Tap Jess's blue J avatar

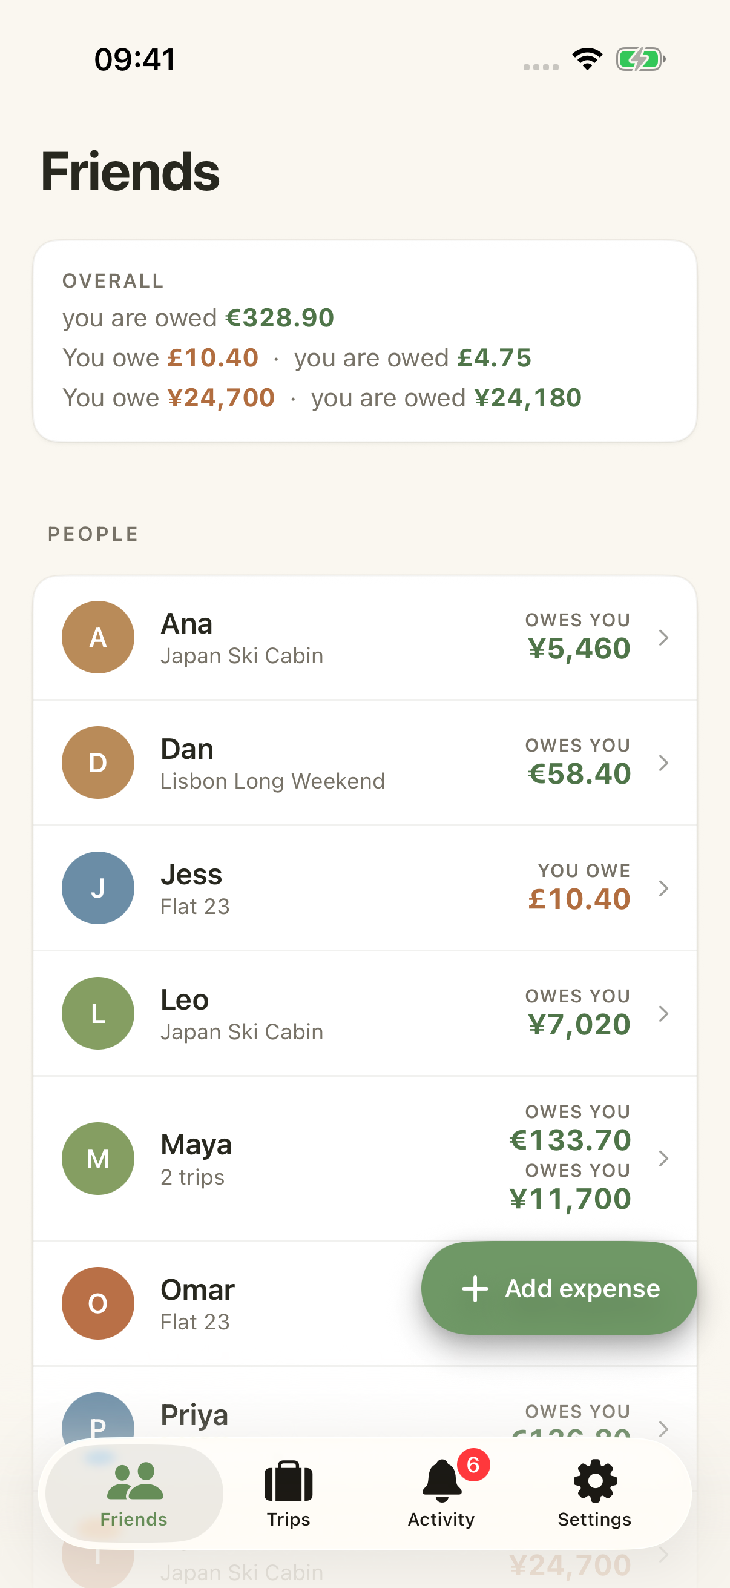pos(98,888)
